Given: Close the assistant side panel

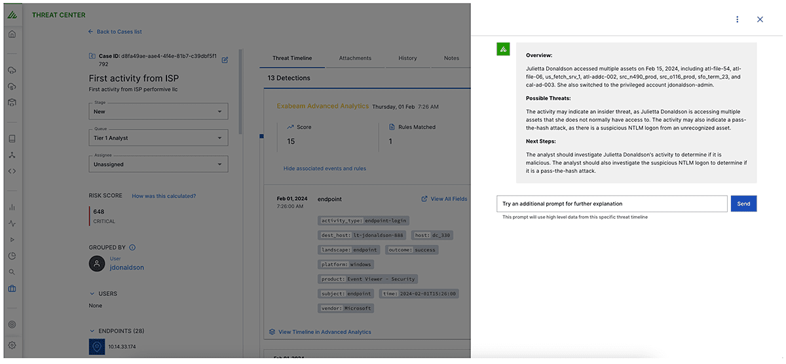Looking at the screenshot, I should (760, 20).
